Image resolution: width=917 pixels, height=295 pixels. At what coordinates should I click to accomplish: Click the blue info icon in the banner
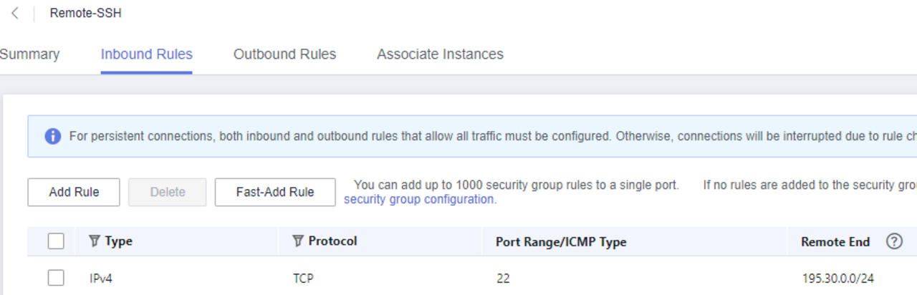pos(53,136)
